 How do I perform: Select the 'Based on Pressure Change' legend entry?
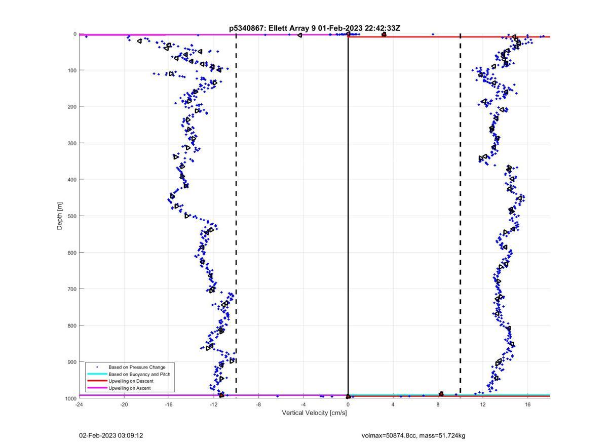click(137, 367)
